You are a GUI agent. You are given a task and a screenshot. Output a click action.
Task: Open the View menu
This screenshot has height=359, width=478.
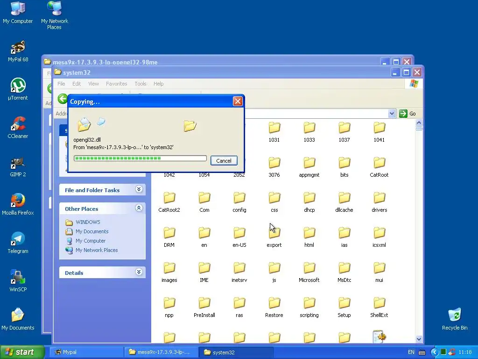click(93, 84)
